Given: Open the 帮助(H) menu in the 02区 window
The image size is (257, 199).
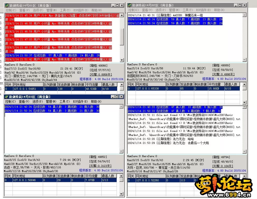Looking at the screenshot, I should click(x=219, y=10).
